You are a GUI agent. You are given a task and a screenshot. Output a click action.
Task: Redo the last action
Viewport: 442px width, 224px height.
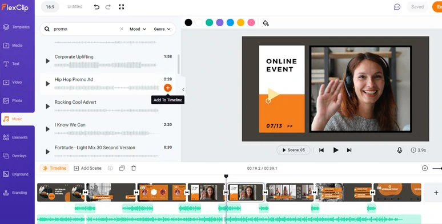click(x=108, y=7)
